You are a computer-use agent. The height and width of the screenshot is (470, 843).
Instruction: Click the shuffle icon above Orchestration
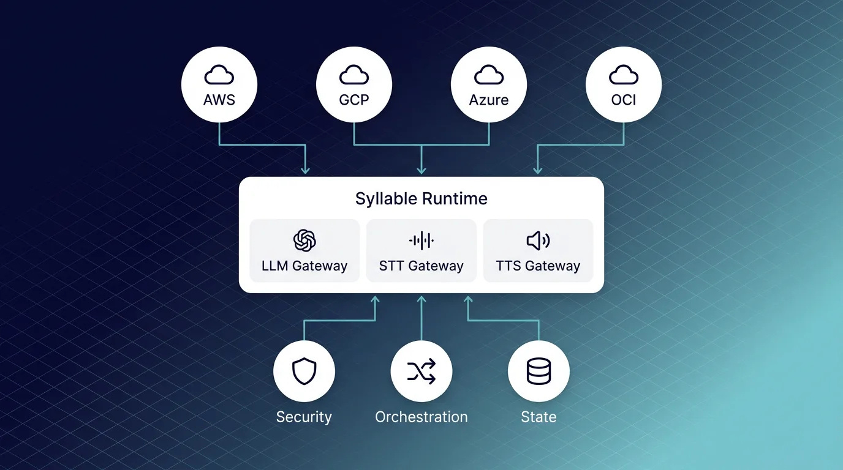[421, 371]
